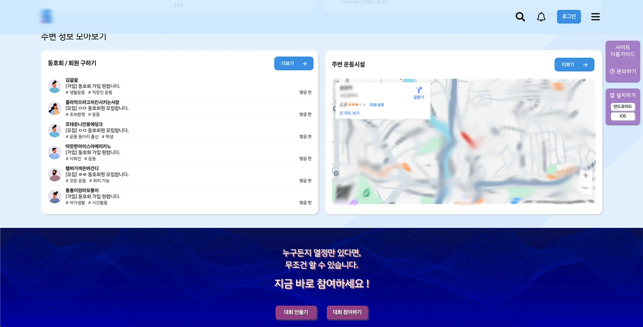Click the 주변 운동시설 heading
The image size is (643, 327).
(348, 65)
